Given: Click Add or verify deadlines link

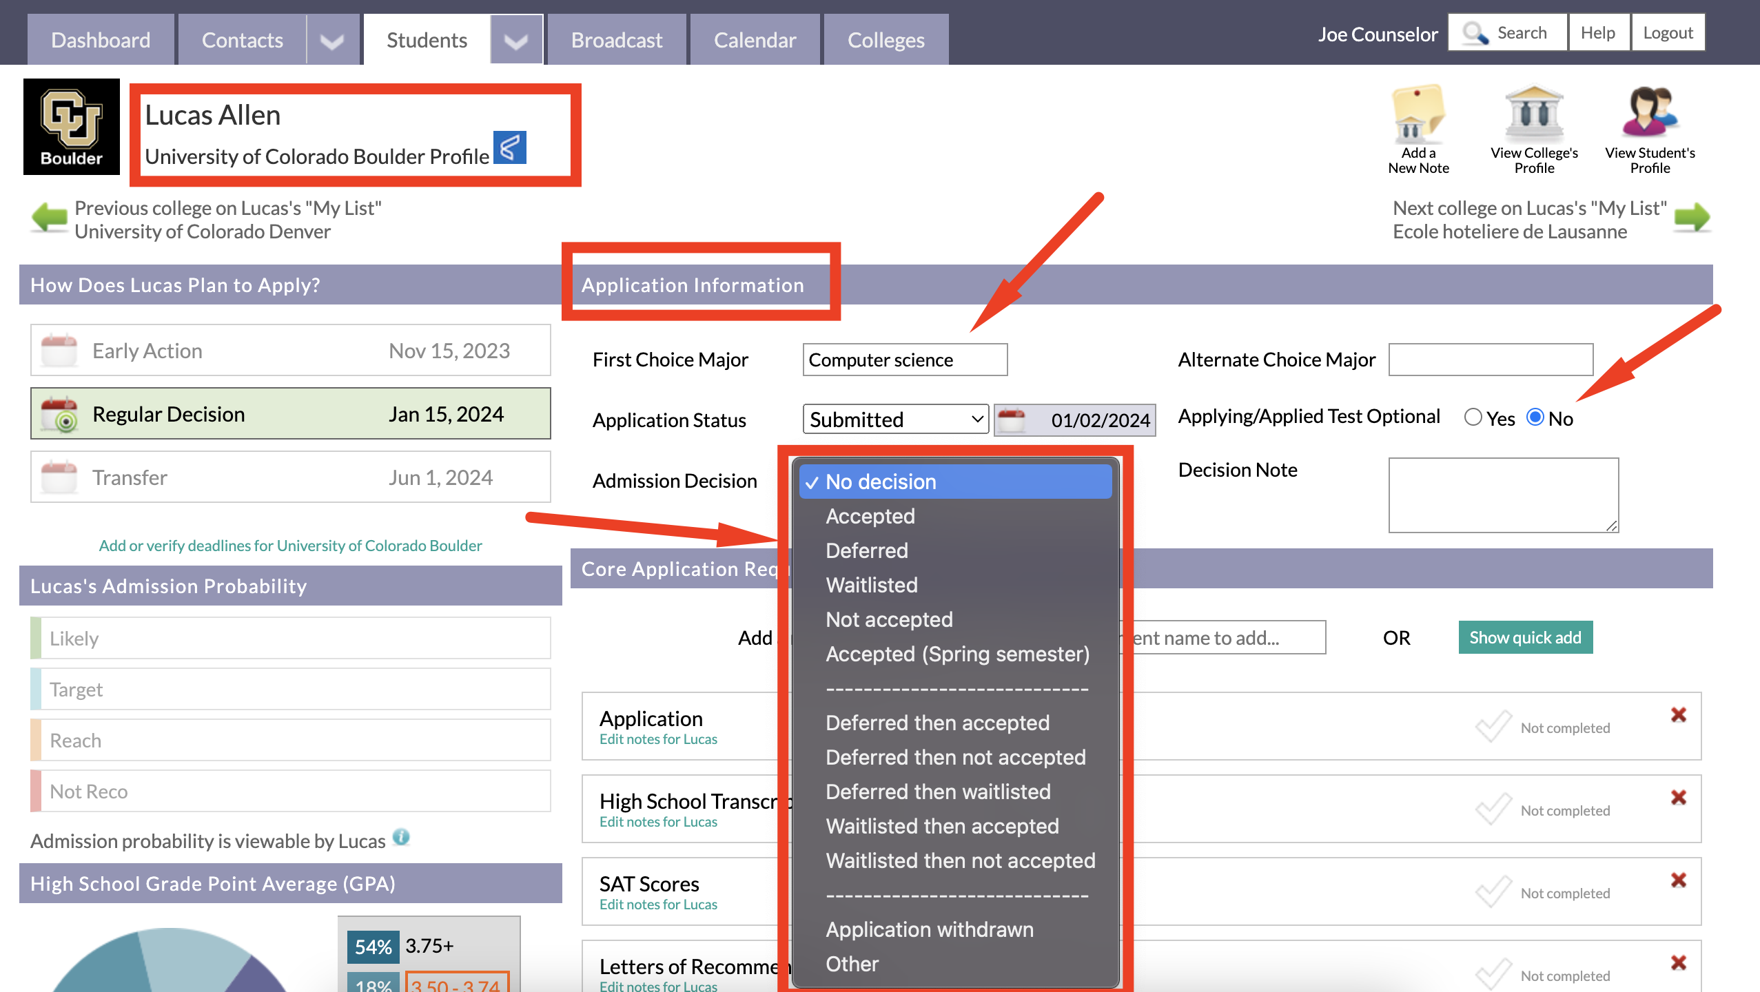Looking at the screenshot, I should pyautogui.click(x=290, y=546).
